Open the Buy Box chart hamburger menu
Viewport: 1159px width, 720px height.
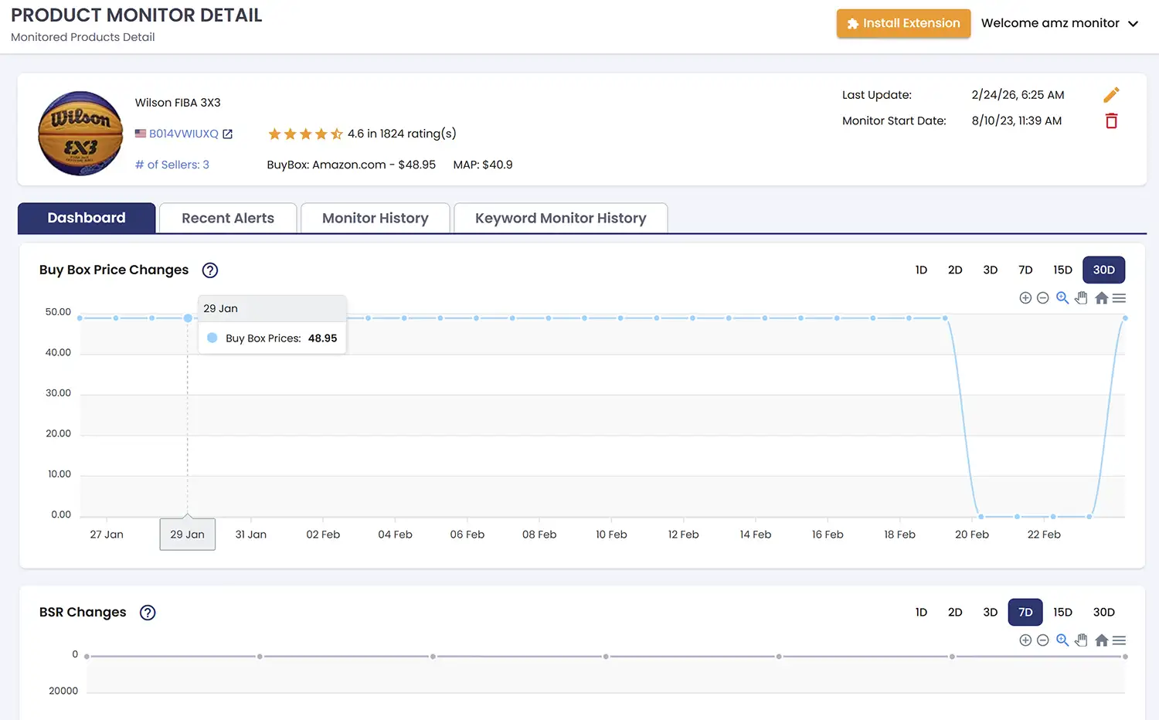point(1119,298)
